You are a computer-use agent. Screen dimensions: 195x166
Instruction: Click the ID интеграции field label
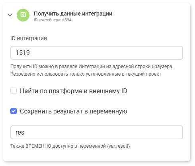click(29, 38)
